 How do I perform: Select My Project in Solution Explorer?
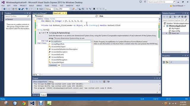click(x=175, y=28)
